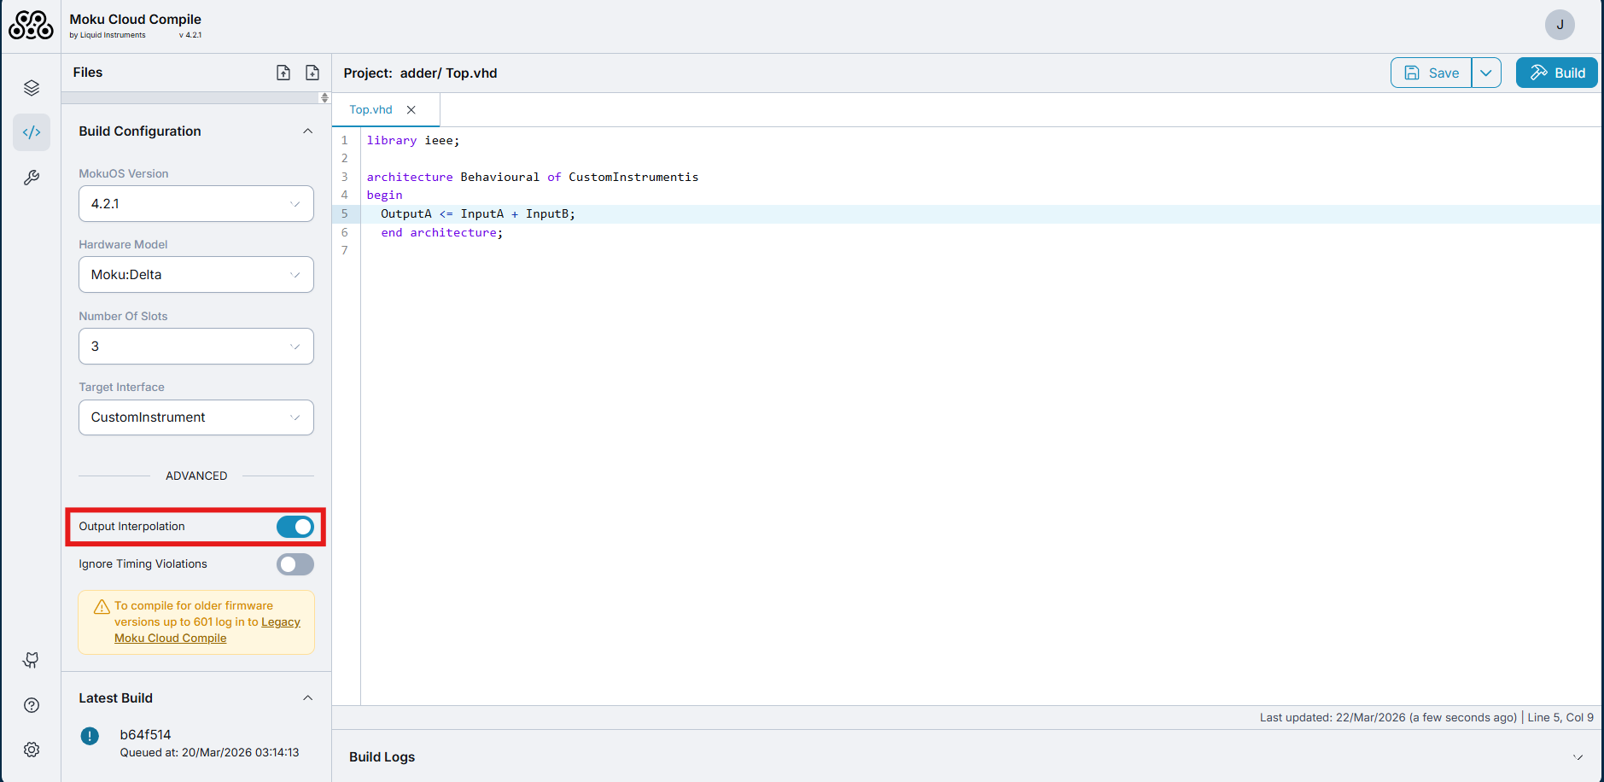Screen dimensions: 1604x782
Task: Create a new file with the file-plus icon
Action: (312, 73)
